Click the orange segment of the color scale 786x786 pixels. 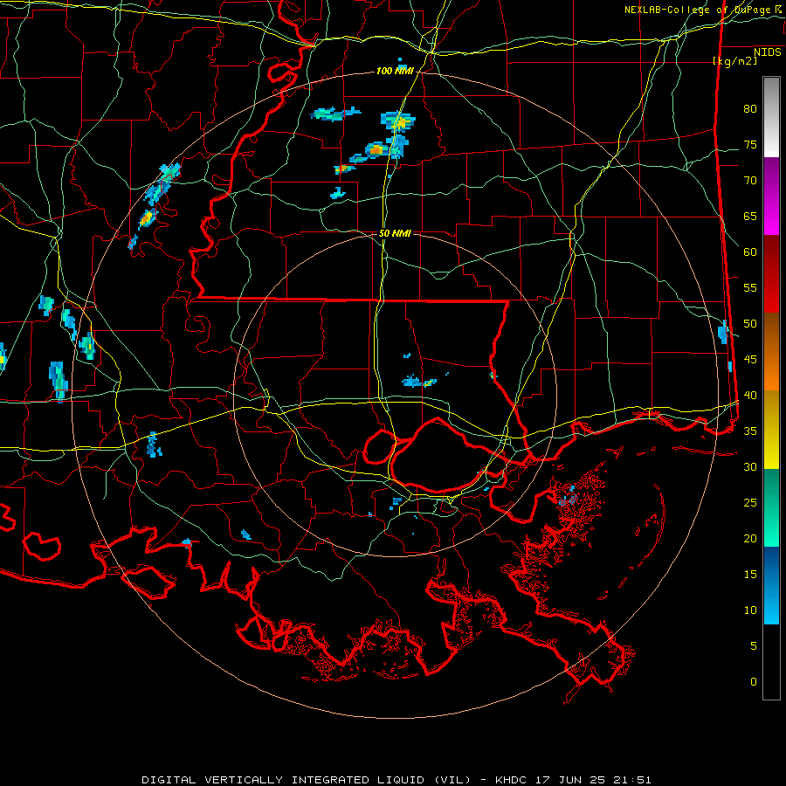(771, 352)
